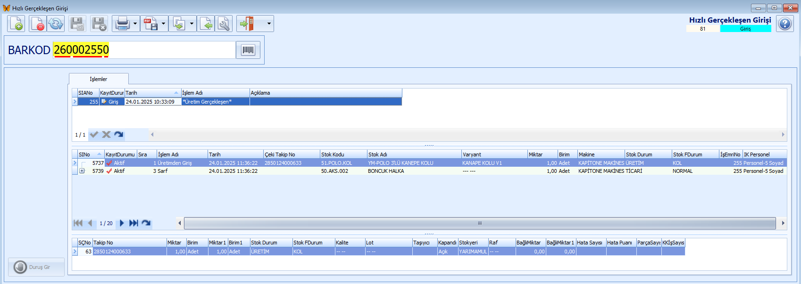
Task: Click the KAPİTONE MAKİNES TİCARİ cell
Action: (x=610, y=171)
